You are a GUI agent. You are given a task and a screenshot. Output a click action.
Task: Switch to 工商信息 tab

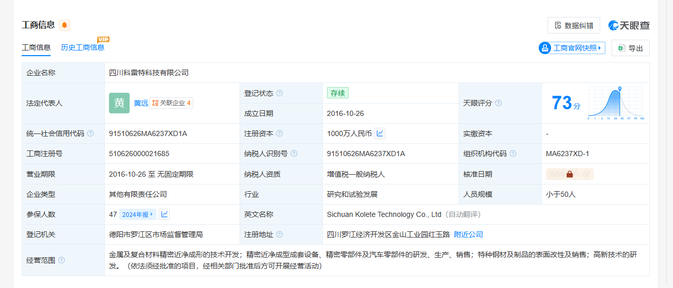(x=36, y=47)
